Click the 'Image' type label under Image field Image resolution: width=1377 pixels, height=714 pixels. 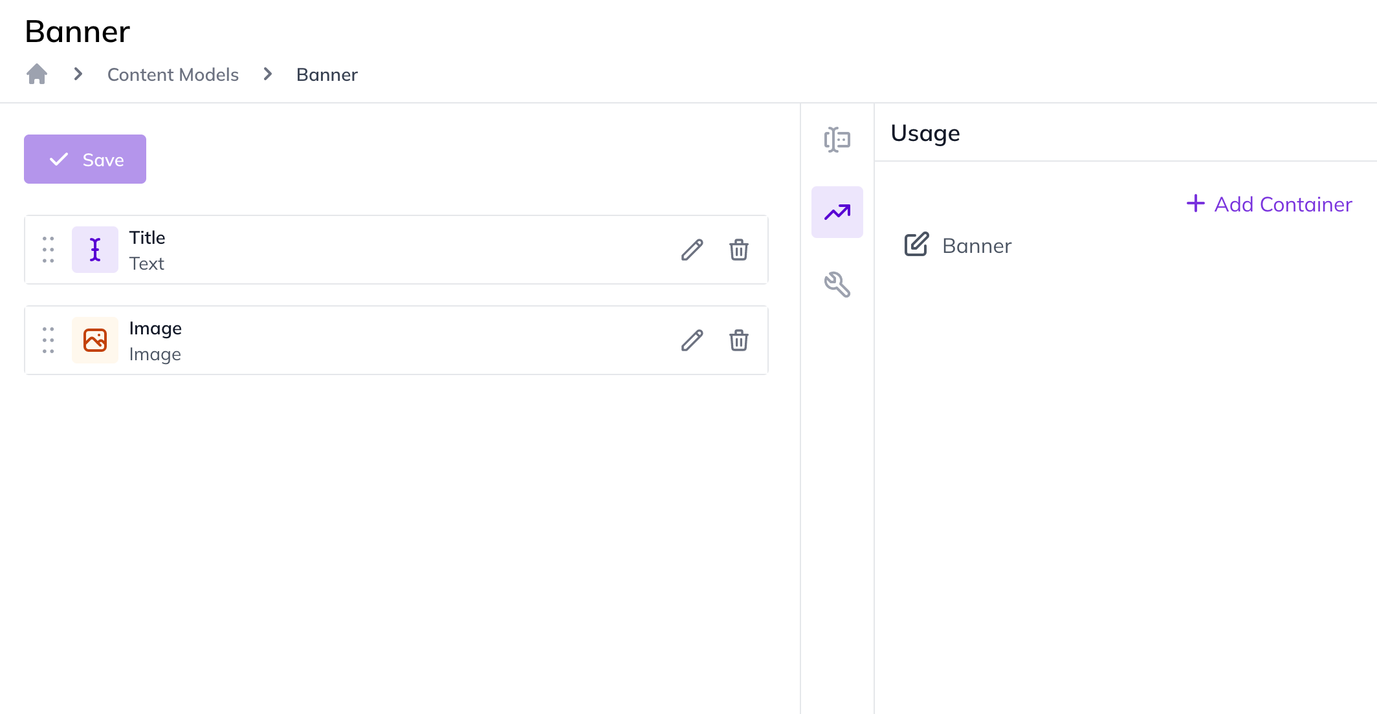pos(155,354)
